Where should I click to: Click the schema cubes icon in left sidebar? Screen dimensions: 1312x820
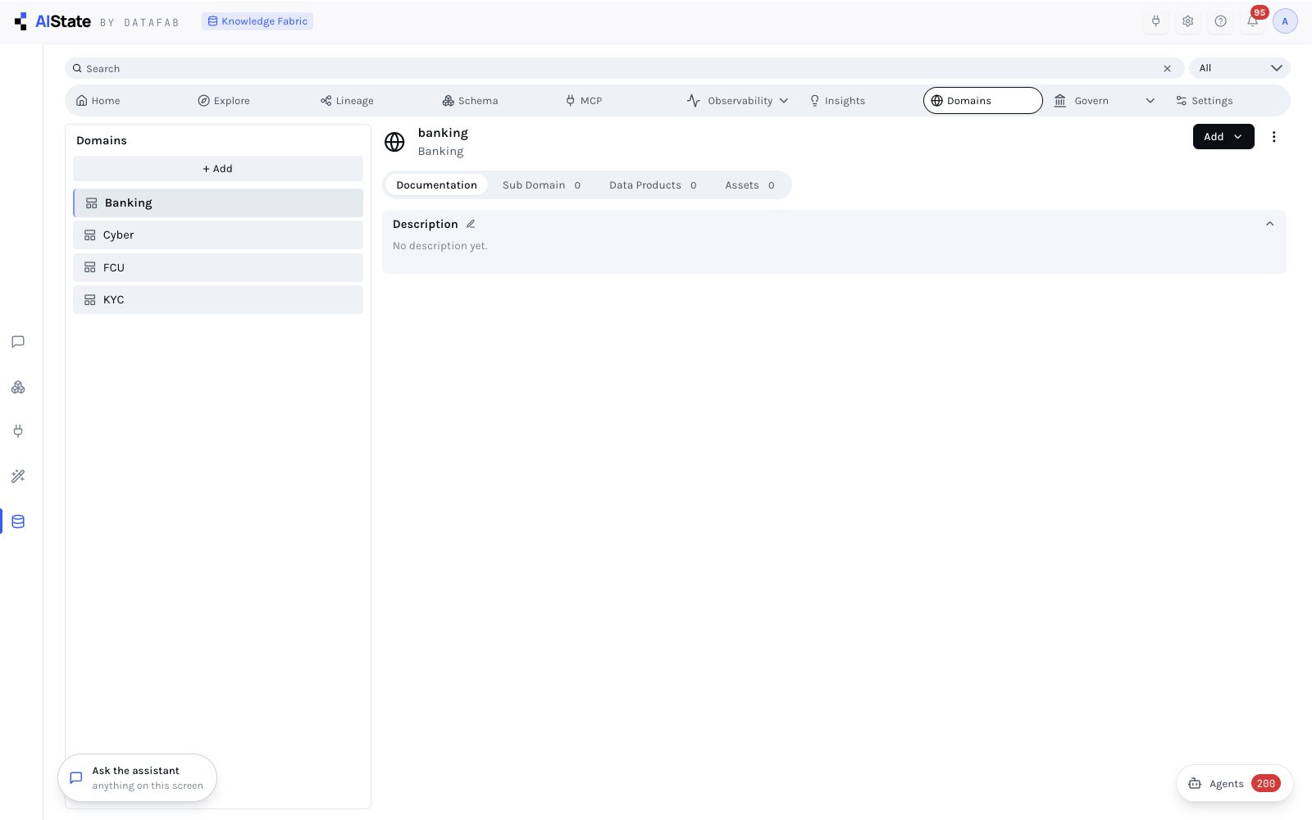click(18, 387)
